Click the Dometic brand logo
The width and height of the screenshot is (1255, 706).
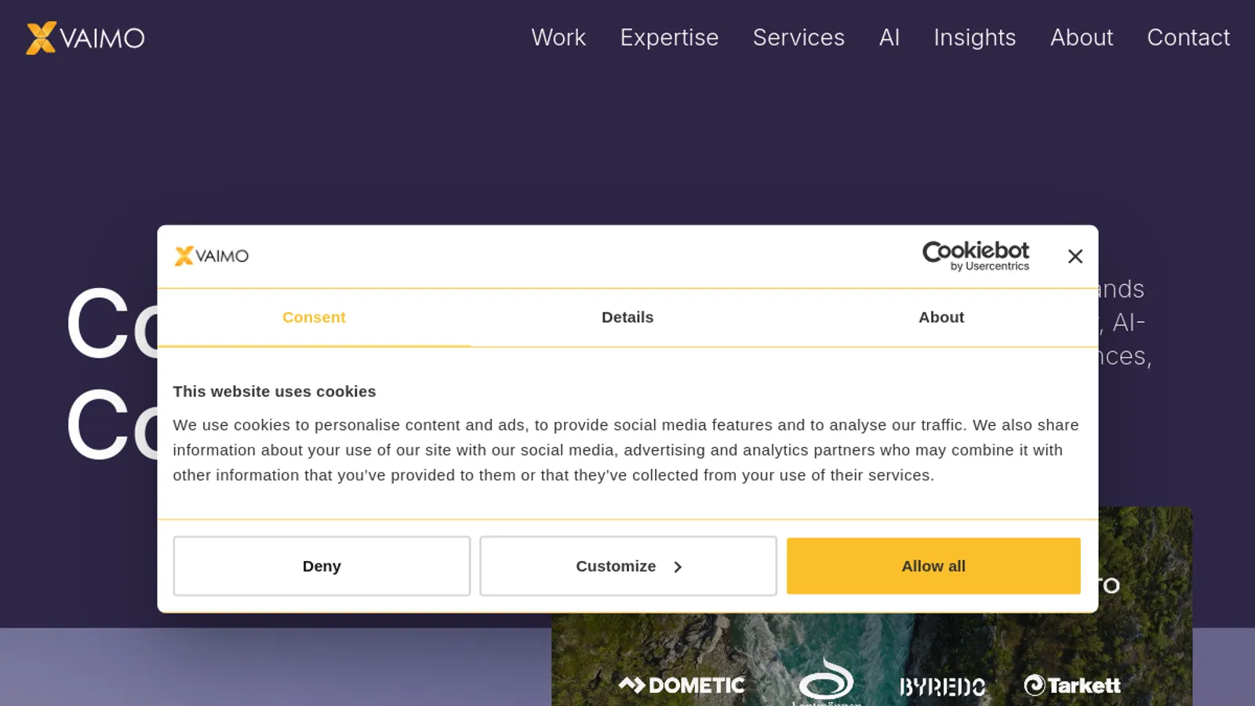[682, 685]
